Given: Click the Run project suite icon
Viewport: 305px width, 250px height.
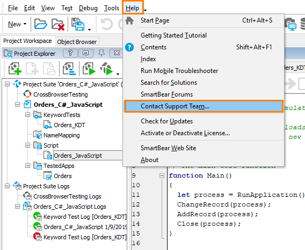Looking at the screenshot, I should pyautogui.click(x=106, y=69).
